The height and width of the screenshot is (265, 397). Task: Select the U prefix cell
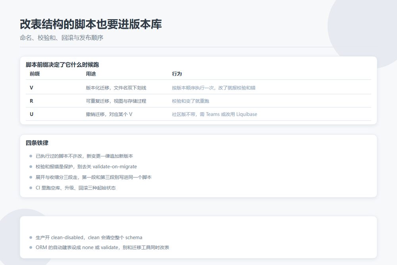31,114
